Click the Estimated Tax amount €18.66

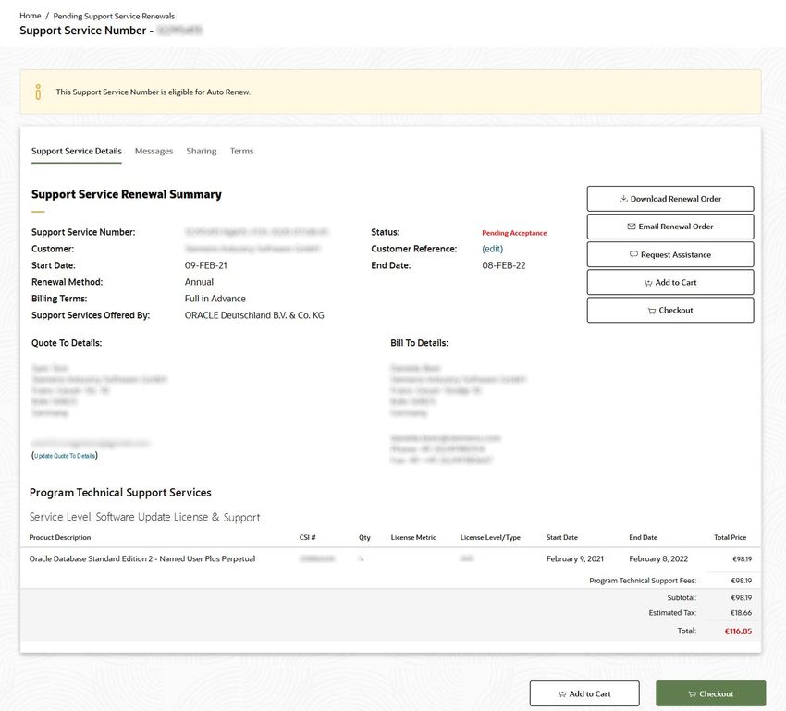(x=741, y=613)
